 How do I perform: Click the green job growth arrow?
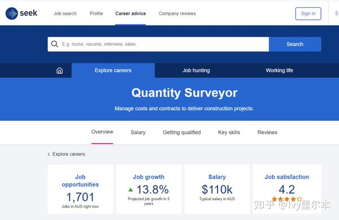131,190
